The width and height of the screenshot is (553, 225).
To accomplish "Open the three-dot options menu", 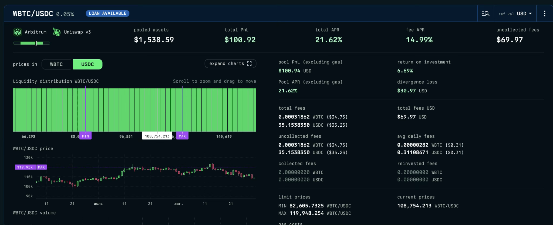I will pos(544,13).
